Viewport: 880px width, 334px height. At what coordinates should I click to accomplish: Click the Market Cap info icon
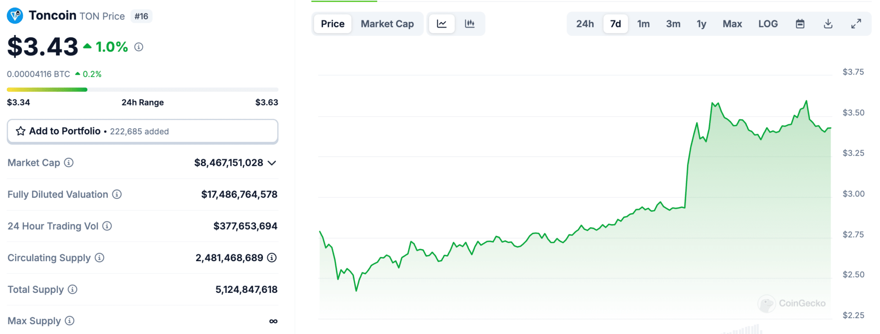69,162
